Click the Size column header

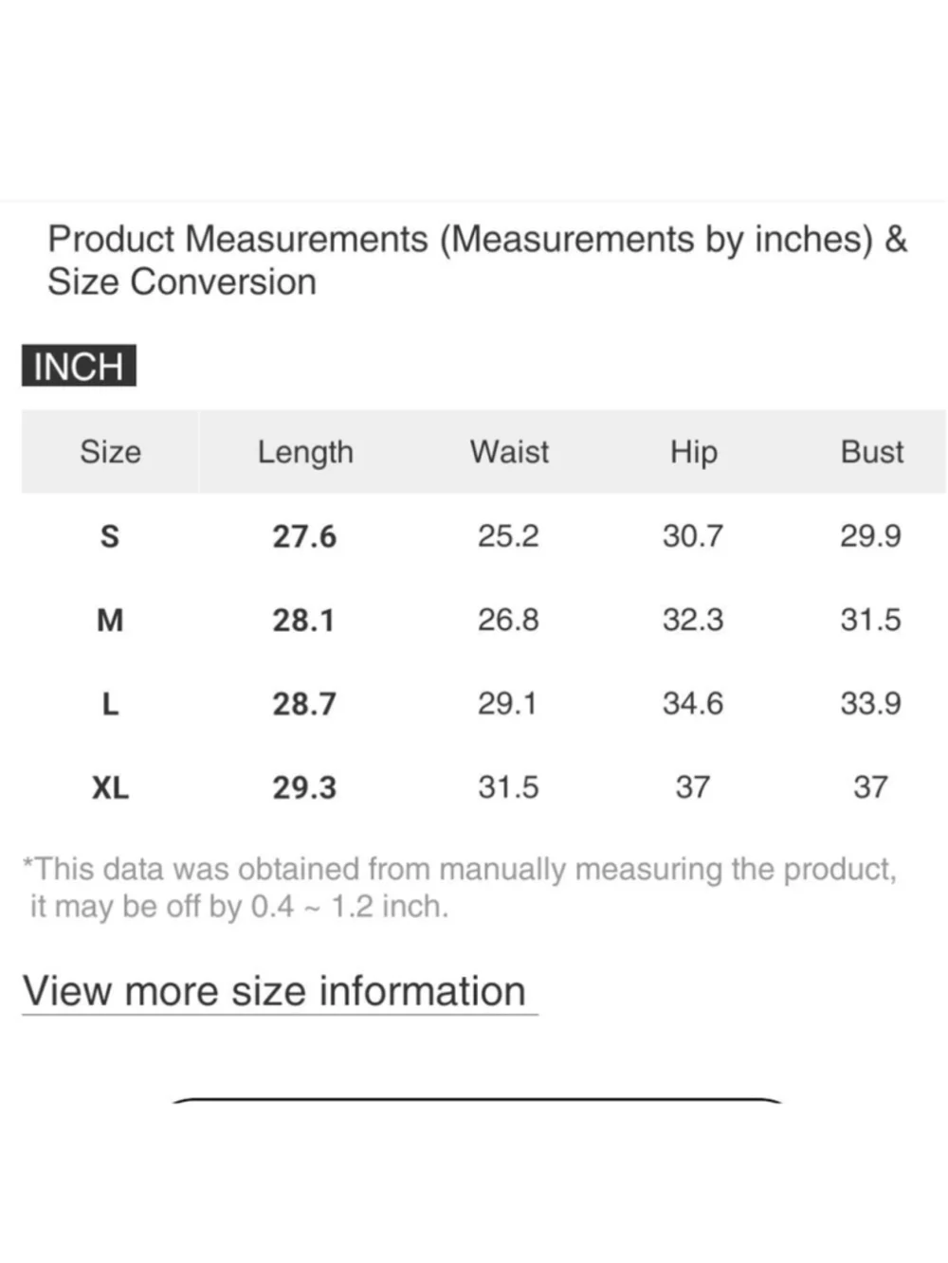pos(110,451)
